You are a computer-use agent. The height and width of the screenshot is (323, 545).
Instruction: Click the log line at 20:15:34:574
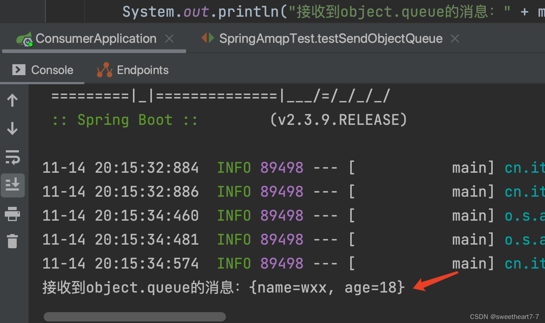[x=294, y=263]
